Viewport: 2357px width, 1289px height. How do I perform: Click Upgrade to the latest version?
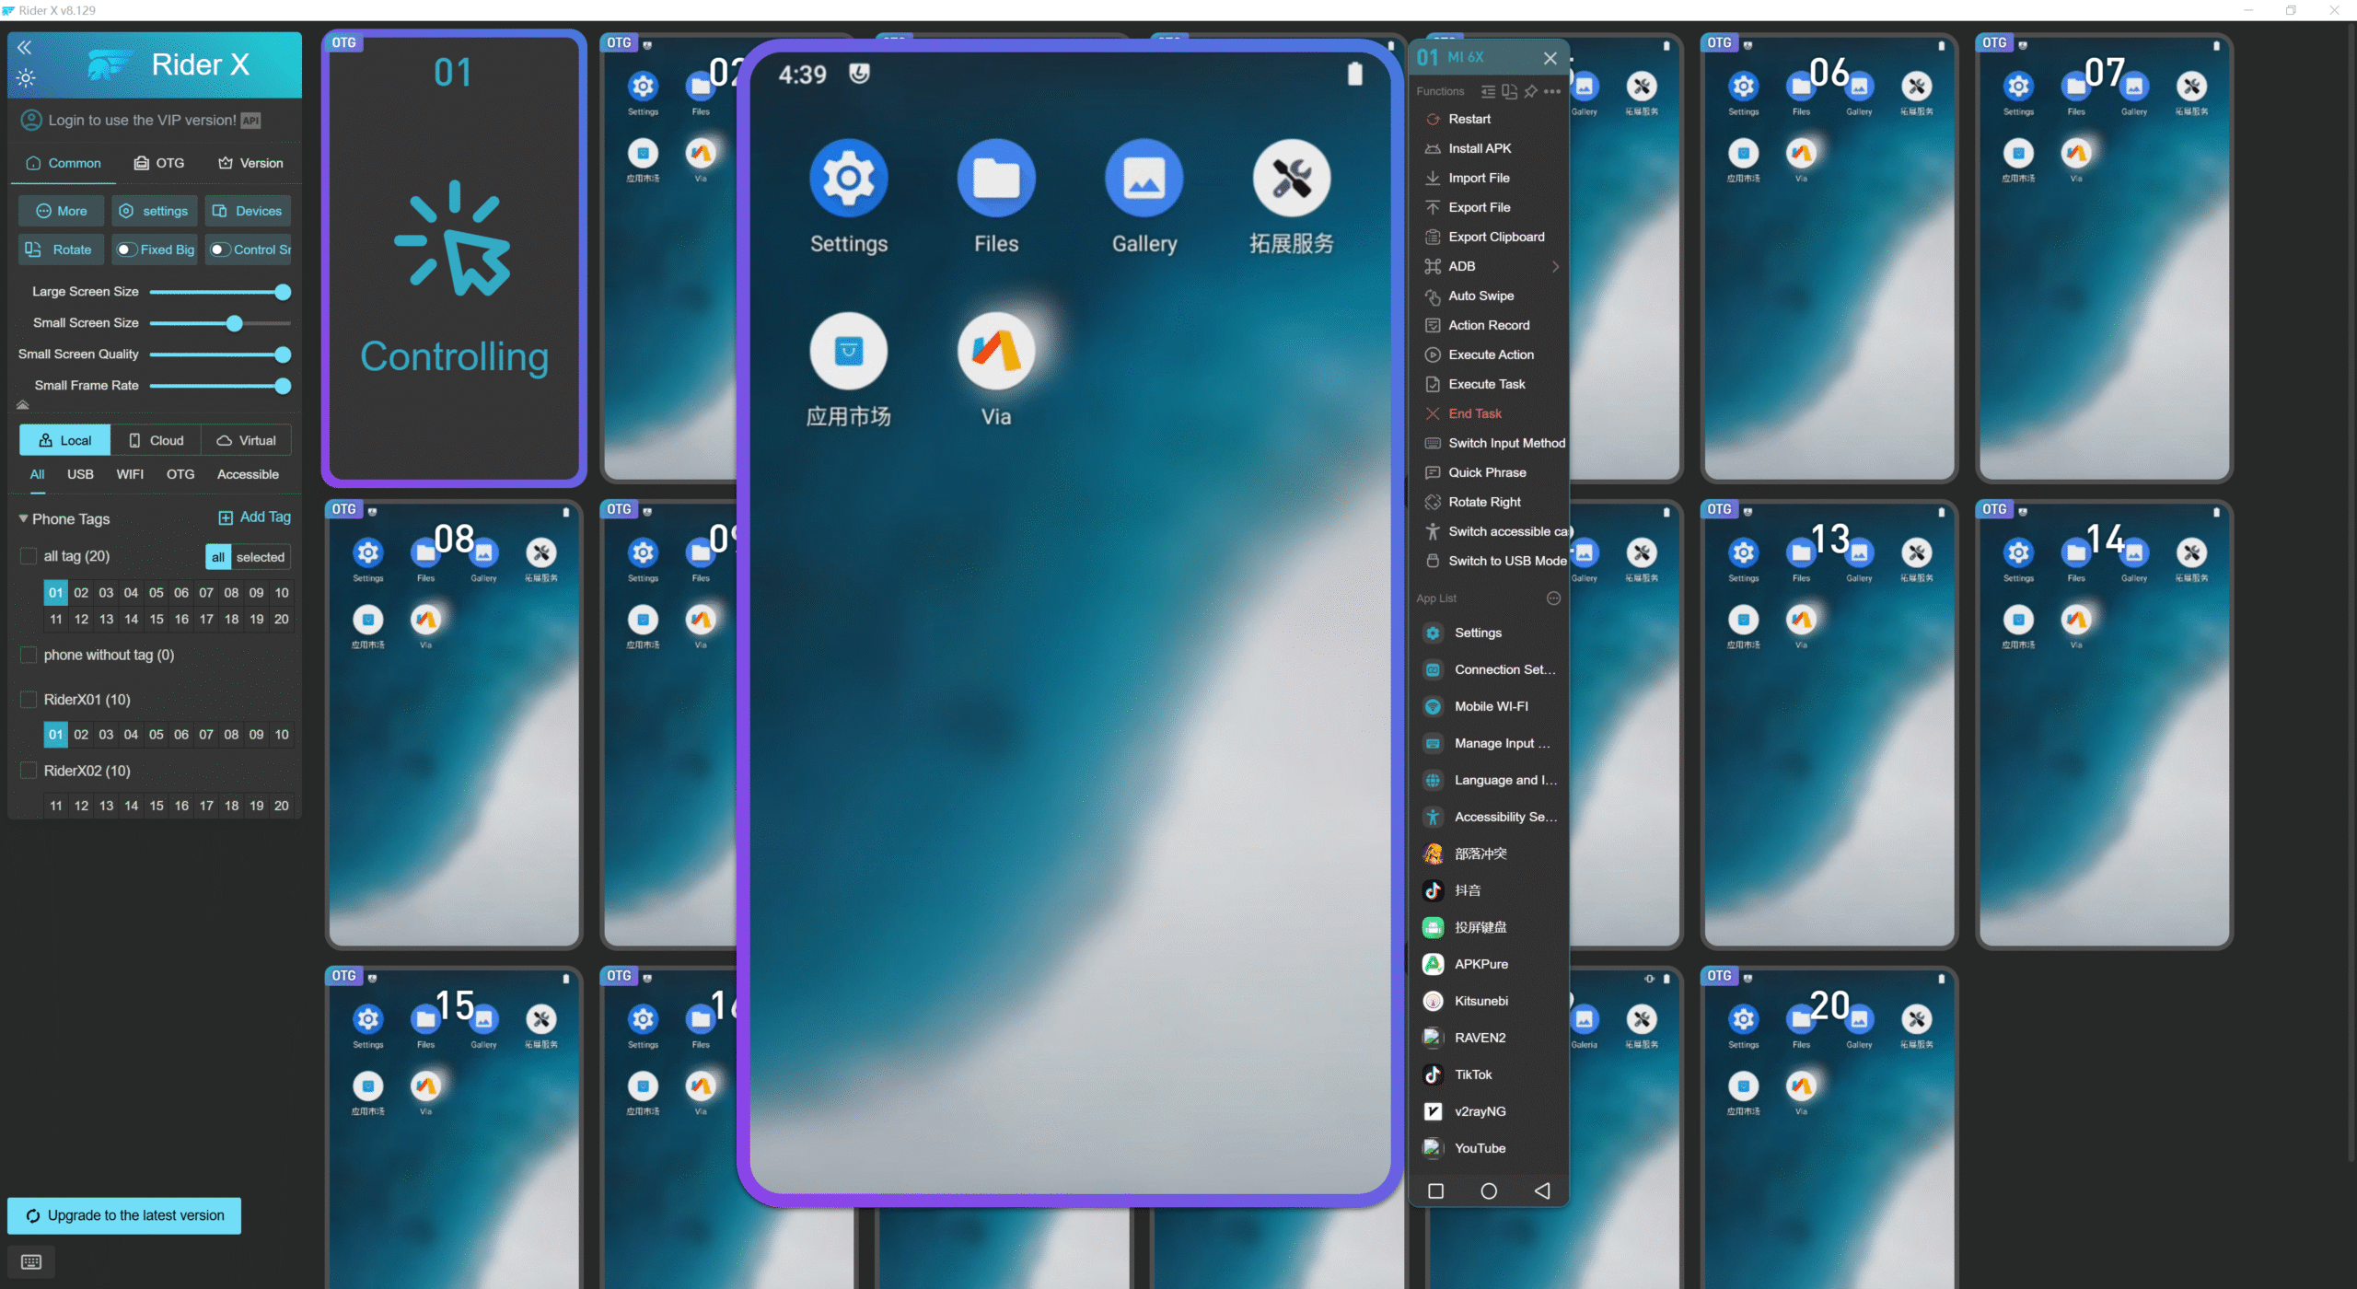124,1215
